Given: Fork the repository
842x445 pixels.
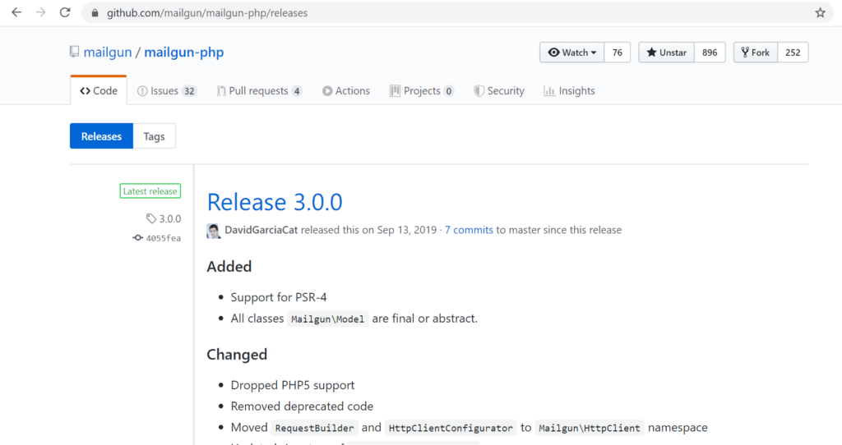Looking at the screenshot, I should [755, 53].
